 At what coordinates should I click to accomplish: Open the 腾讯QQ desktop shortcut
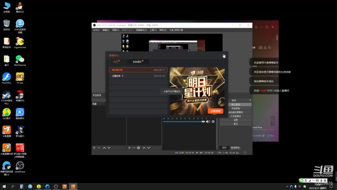pos(20,7)
